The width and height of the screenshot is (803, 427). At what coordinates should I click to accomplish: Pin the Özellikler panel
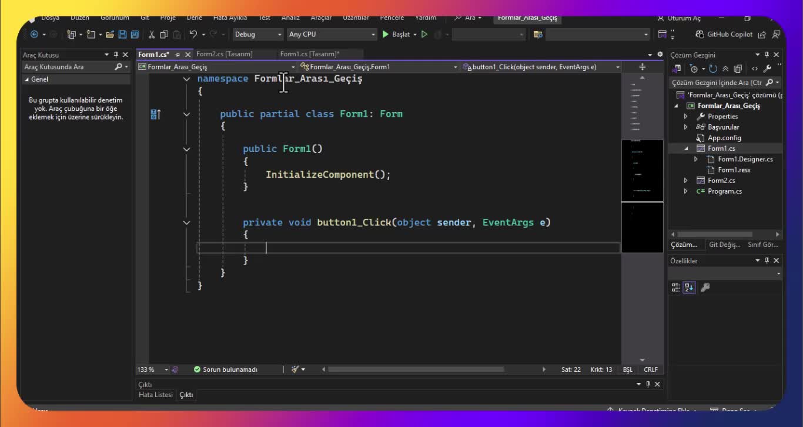click(x=767, y=260)
